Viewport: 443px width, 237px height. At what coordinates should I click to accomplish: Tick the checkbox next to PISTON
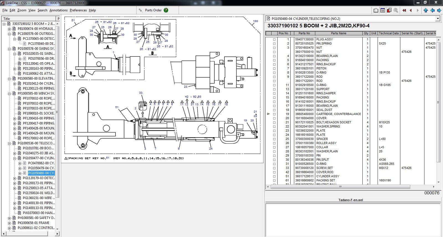tap(274, 69)
